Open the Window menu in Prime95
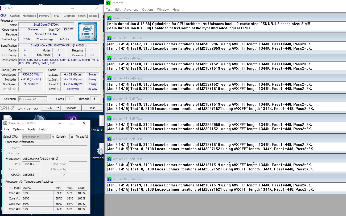Screen dimensions: 346x216 pyautogui.click(x=163, y=9)
